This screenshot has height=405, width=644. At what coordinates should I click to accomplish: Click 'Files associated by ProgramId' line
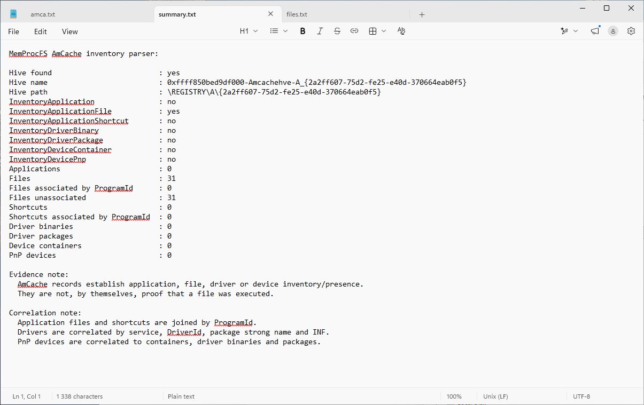point(90,188)
